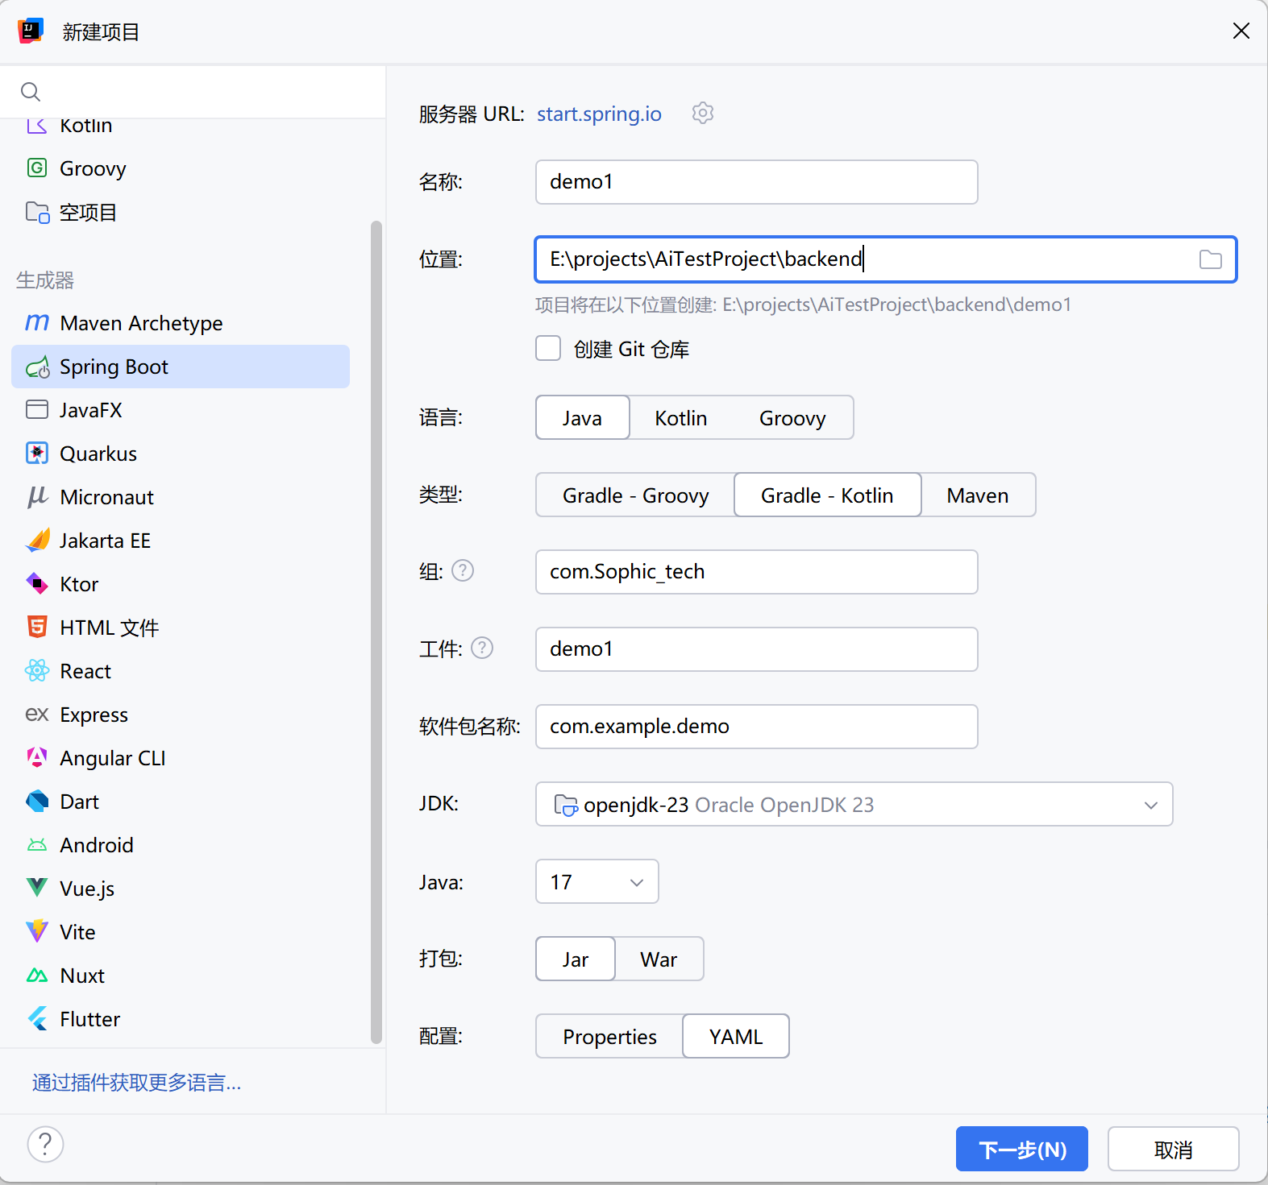The width and height of the screenshot is (1268, 1185).
Task: Browse location with folder icon
Action: point(1210,259)
